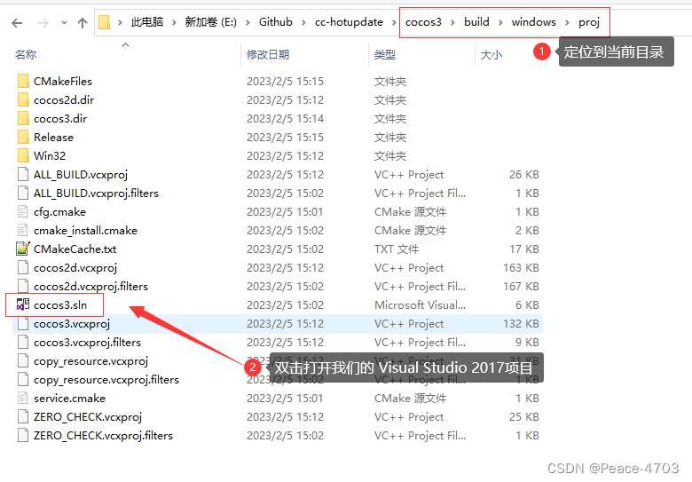Image resolution: width=692 pixels, height=482 pixels.
Task: Click the Visual Studio cocos3.sln icon
Action: click(x=23, y=305)
